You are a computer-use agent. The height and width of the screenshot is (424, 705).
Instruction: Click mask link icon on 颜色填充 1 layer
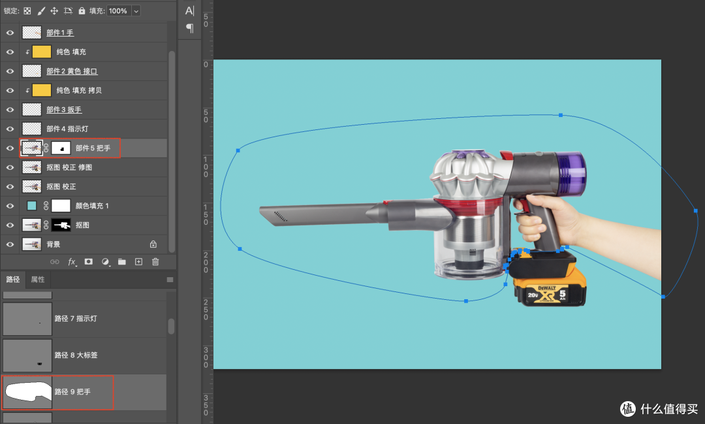click(46, 206)
